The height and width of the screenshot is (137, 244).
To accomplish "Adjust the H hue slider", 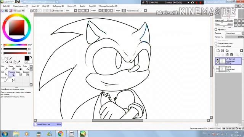I will coord(15,45).
